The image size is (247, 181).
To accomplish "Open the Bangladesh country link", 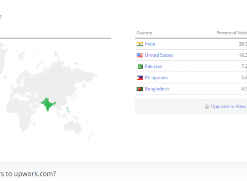I will click(157, 89).
